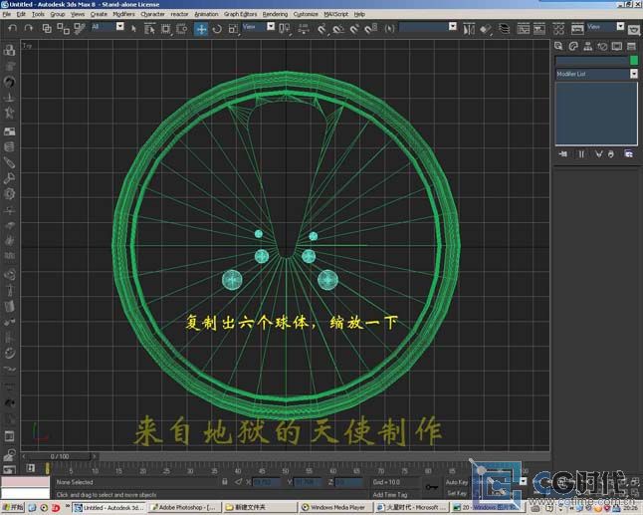Image resolution: width=643 pixels, height=515 pixels.
Task: Click the object name field in Modify panel
Action: point(591,61)
